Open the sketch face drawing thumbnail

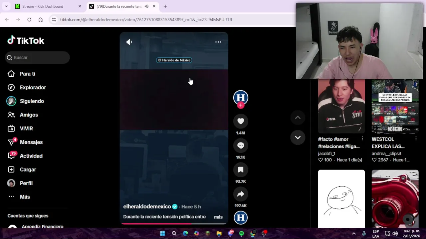pyautogui.click(x=341, y=199)
